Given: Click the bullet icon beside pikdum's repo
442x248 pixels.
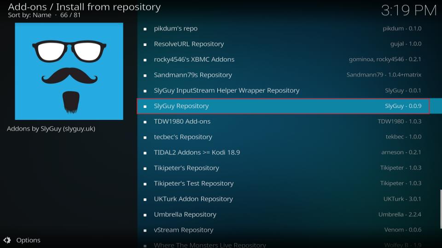Looking at the screenshot, I should click(145, 29).
